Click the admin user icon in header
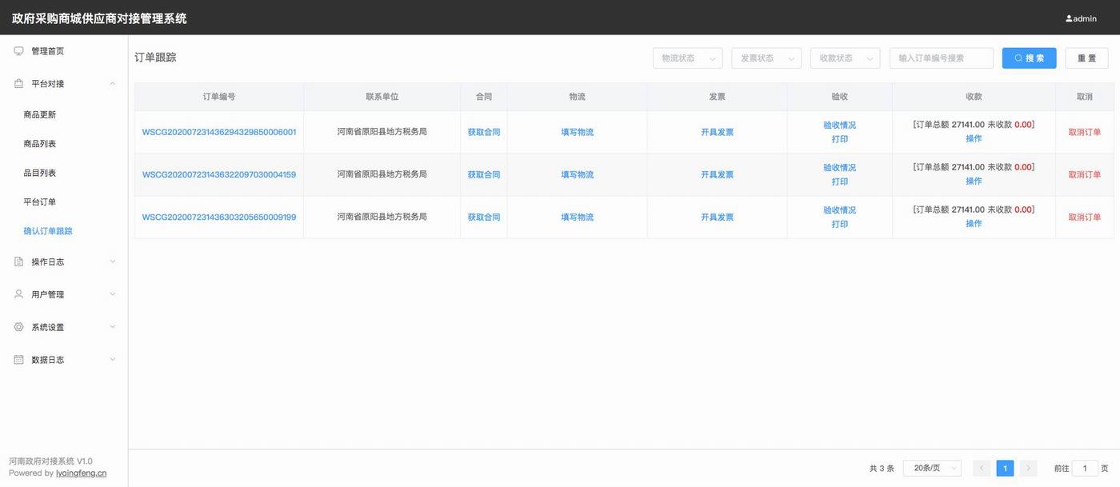The width and height of the screenshot is (1120, 487). click(x=1069, y=18)
